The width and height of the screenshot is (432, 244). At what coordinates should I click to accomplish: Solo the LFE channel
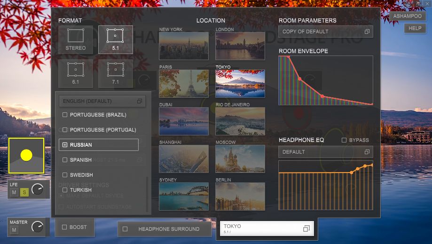(24, 192)
